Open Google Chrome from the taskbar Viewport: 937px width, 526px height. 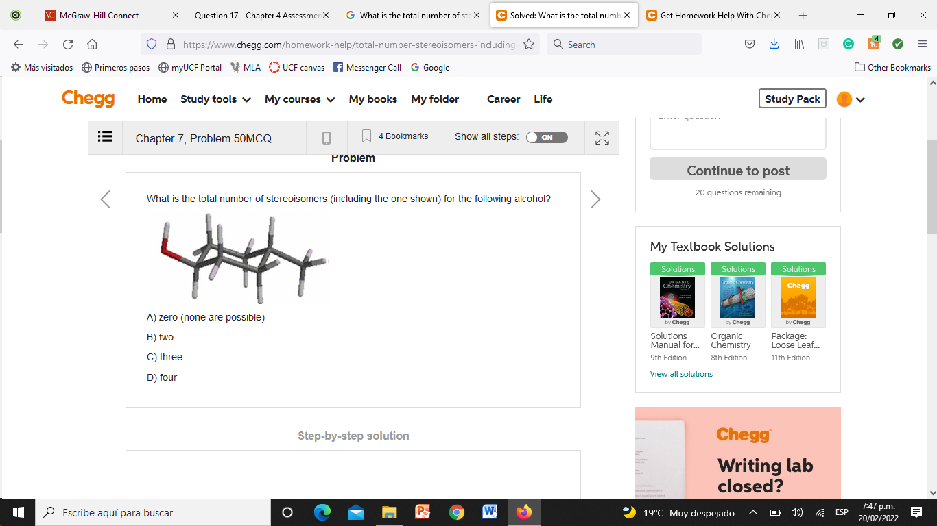(x=457, y=512)
